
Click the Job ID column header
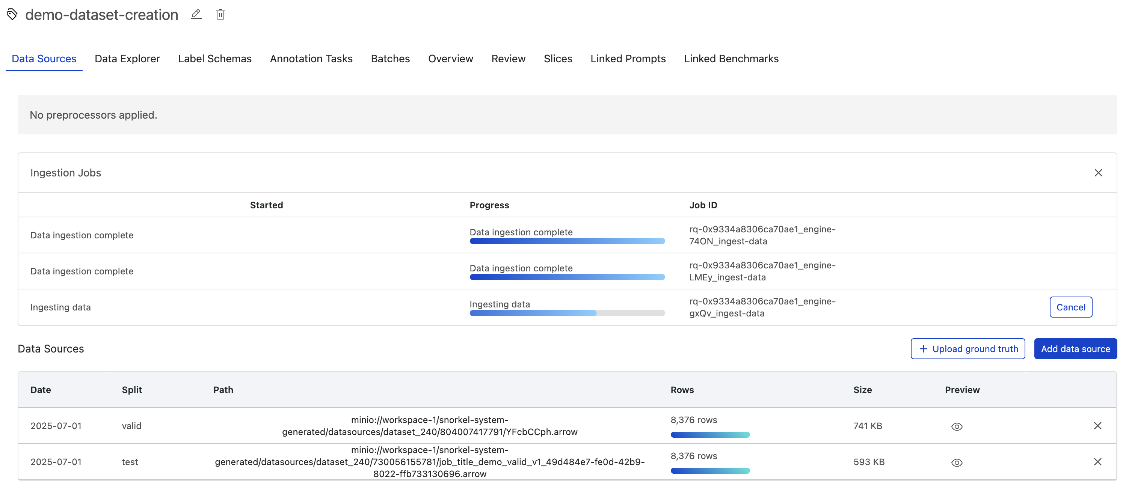coord(703,205)
